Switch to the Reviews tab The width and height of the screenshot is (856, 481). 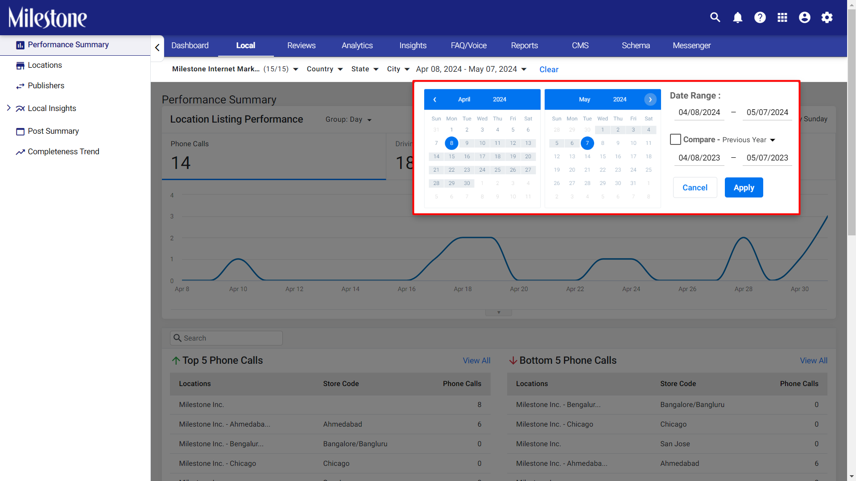(301, 45)
